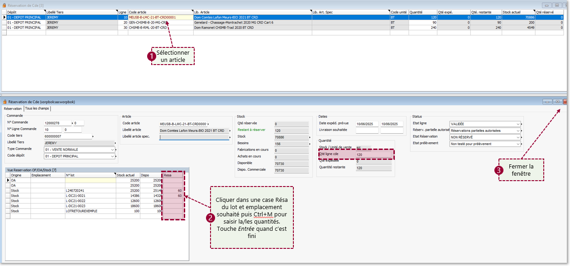Open Etat prélèvement dropdown
Screen dimensions: 570x266
coord(517,144)
